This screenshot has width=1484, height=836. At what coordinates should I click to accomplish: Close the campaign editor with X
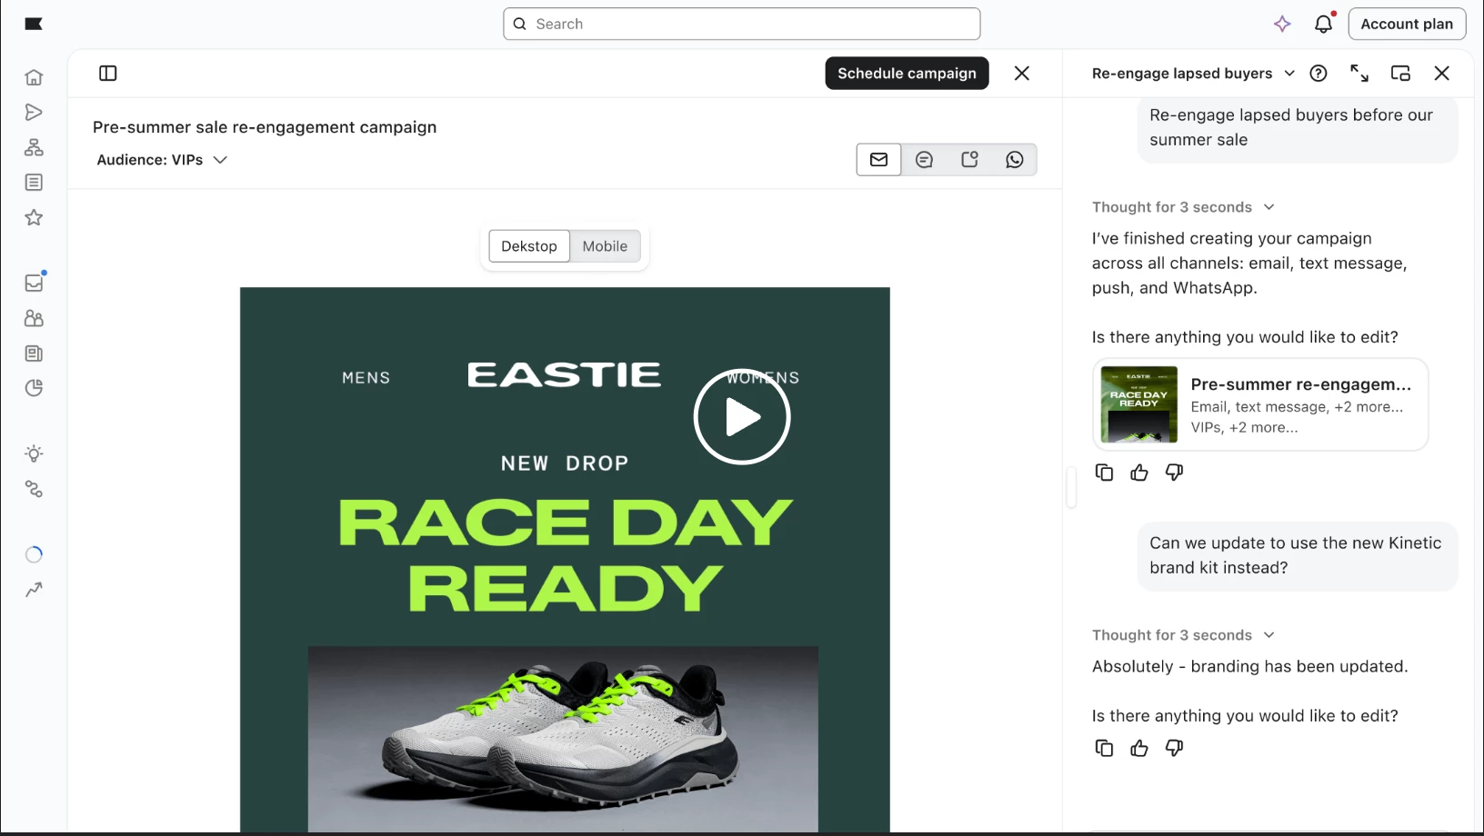point(1022,74)
